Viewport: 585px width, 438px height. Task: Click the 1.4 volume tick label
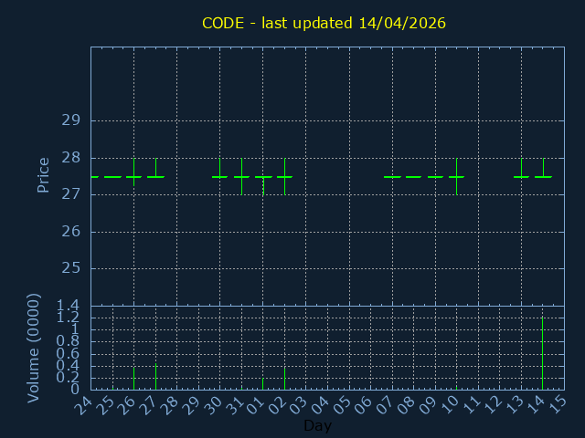click(68, 306)
